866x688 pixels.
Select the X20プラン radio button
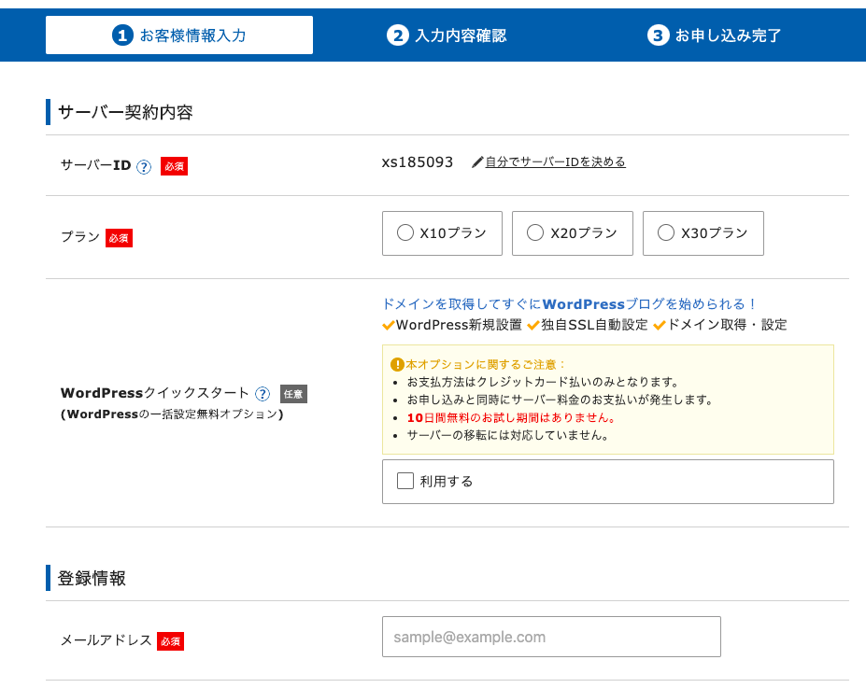pos(533,232)
